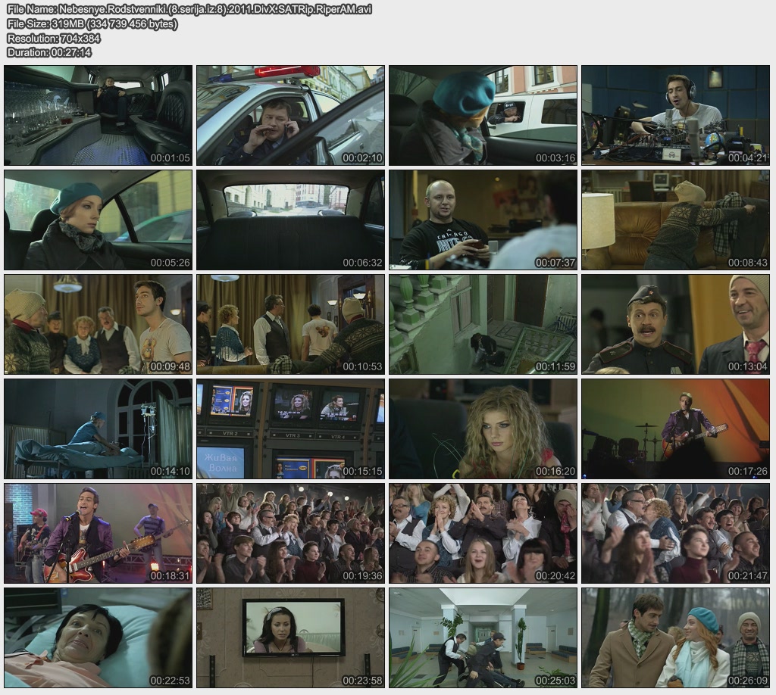Click the curly blonde woman frame 00:16:20
This screenshot has height=695, width=776.
pyautogui.click(x=483, y=429)
